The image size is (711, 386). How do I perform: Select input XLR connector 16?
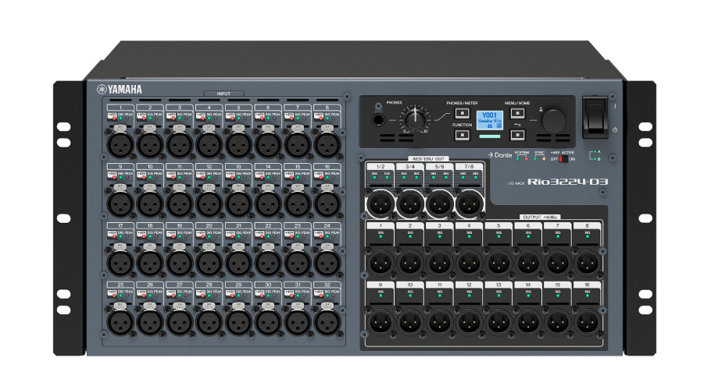327,204
